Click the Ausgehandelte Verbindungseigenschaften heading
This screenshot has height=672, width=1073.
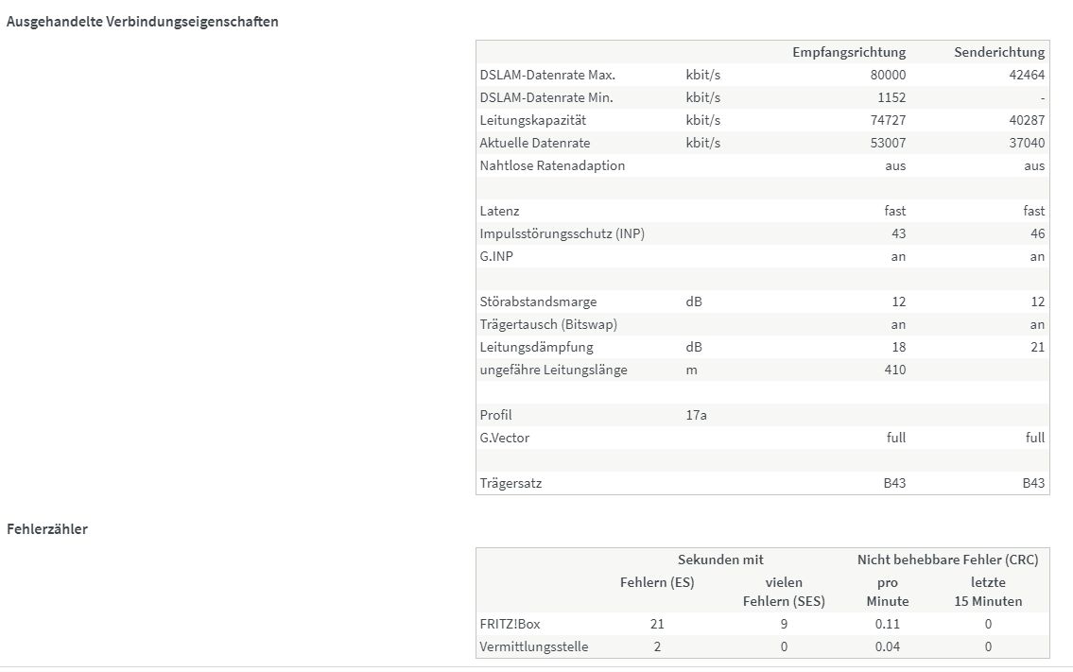(x=143, y=22)
